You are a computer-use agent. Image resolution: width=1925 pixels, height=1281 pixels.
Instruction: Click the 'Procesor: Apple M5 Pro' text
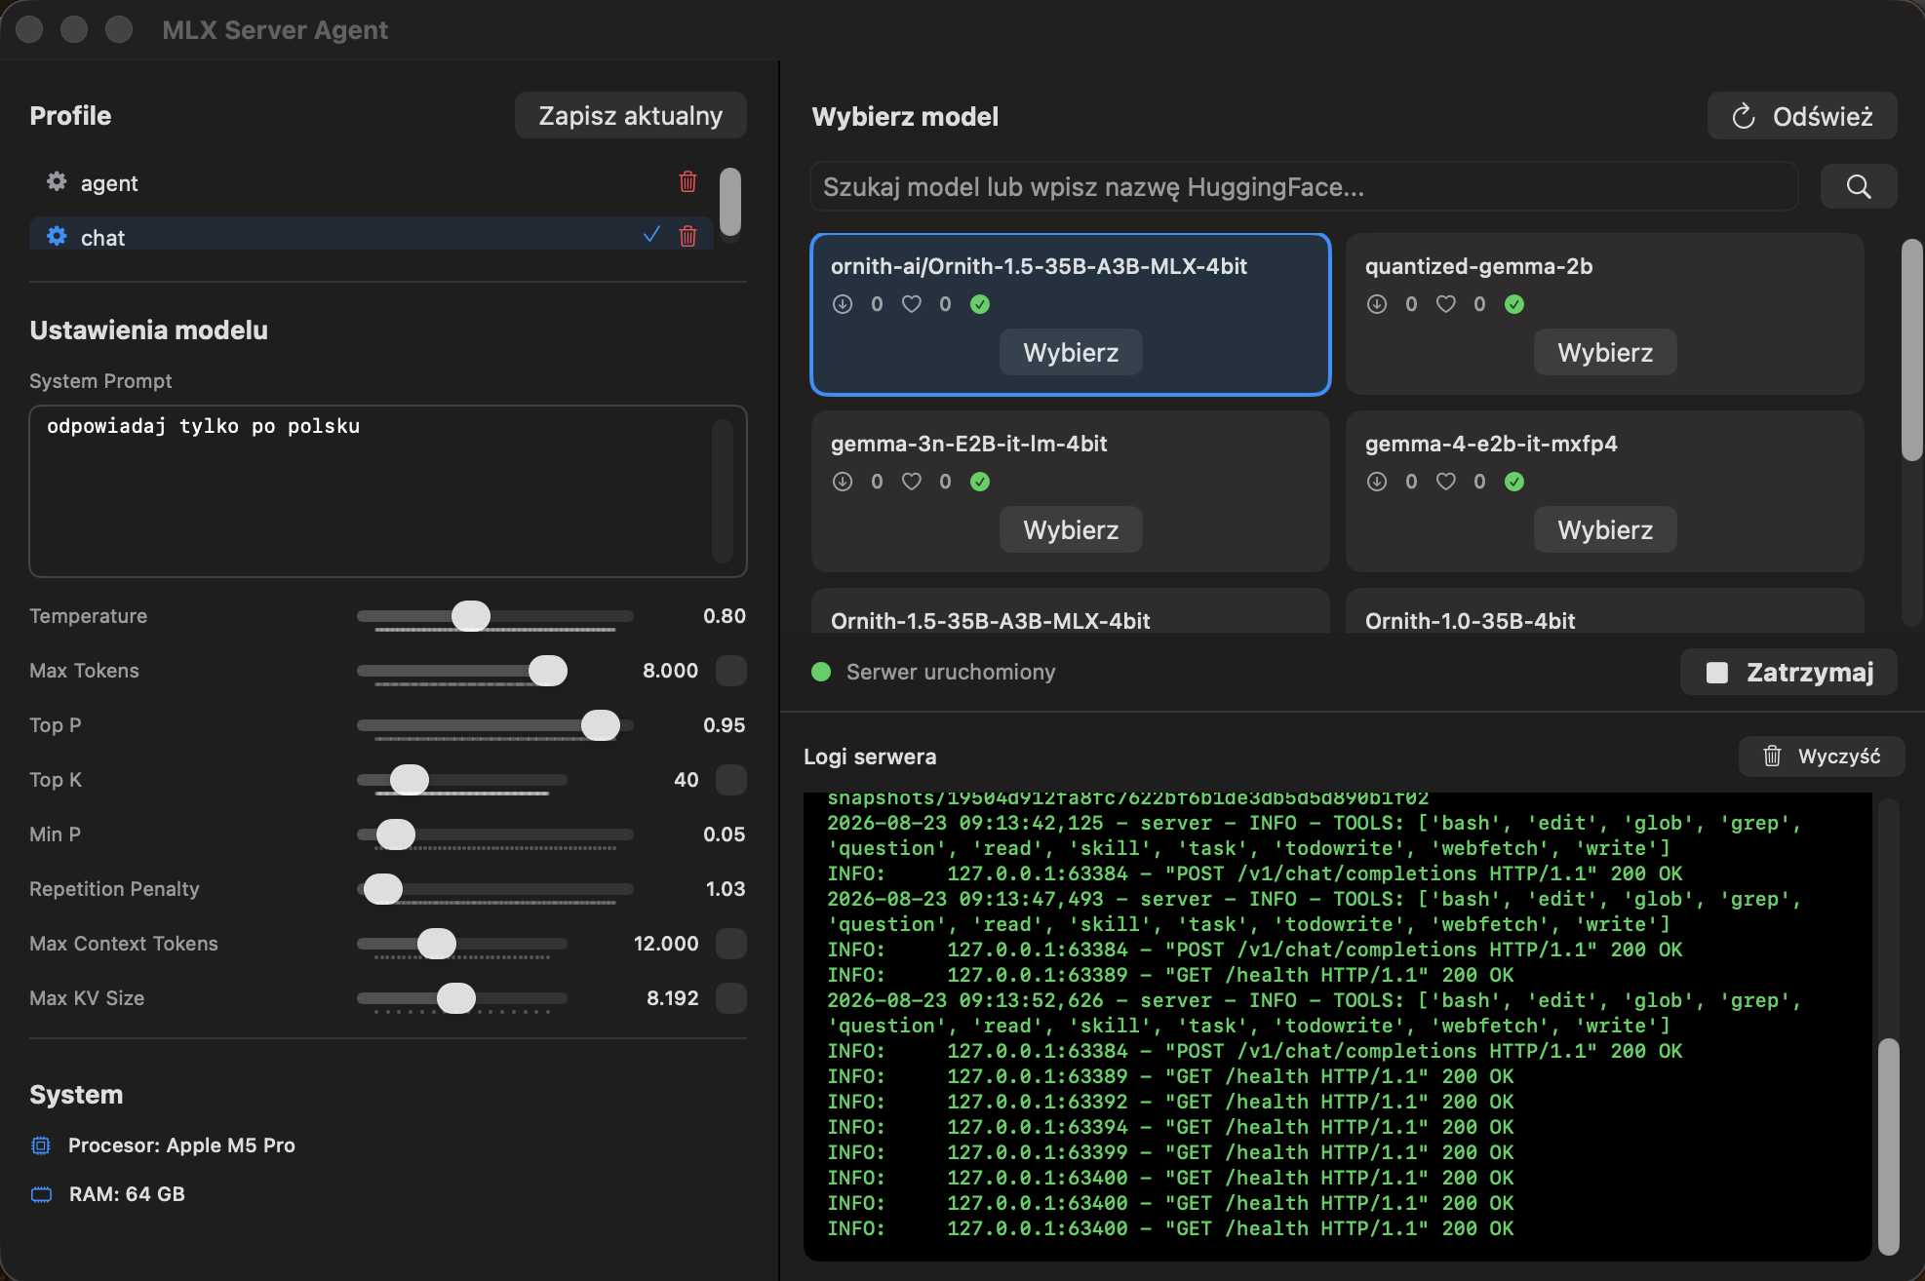(x=181, y=1145)
